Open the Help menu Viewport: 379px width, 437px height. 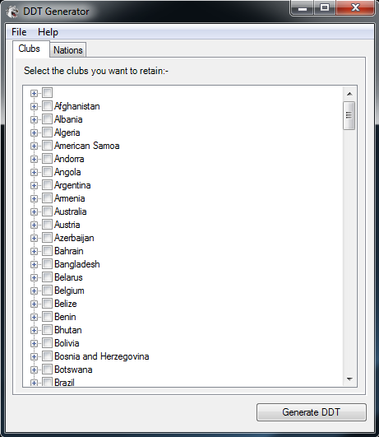click(48, 32)
